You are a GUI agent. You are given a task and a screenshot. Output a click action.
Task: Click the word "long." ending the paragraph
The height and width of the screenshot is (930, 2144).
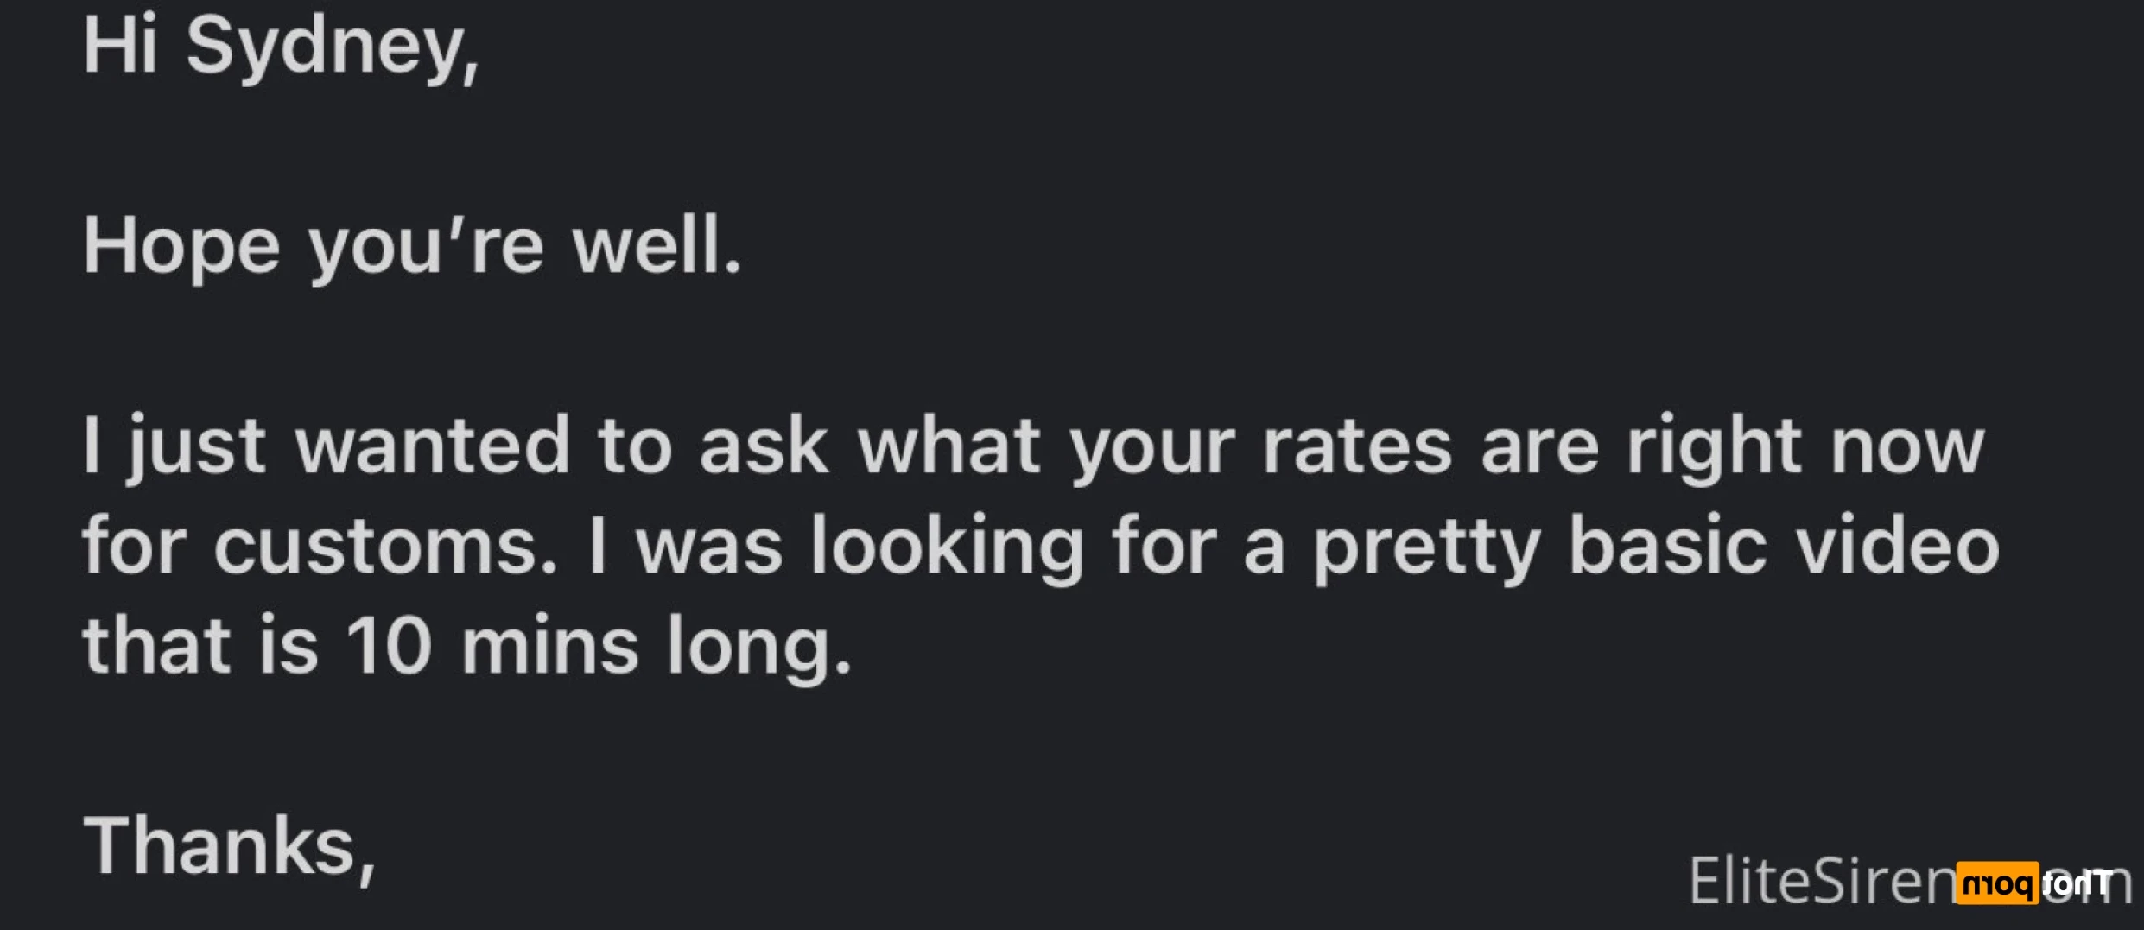click(x=758, y=648)
